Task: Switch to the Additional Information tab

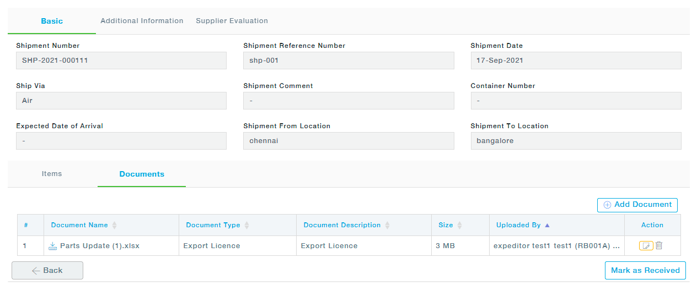Action: [x=142, y=21]
